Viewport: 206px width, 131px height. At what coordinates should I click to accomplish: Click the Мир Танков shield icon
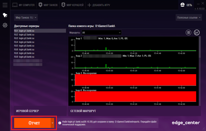click(40, 5)
